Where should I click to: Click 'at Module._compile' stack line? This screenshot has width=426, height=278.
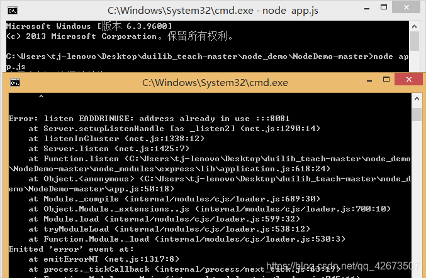coord(174,198)
